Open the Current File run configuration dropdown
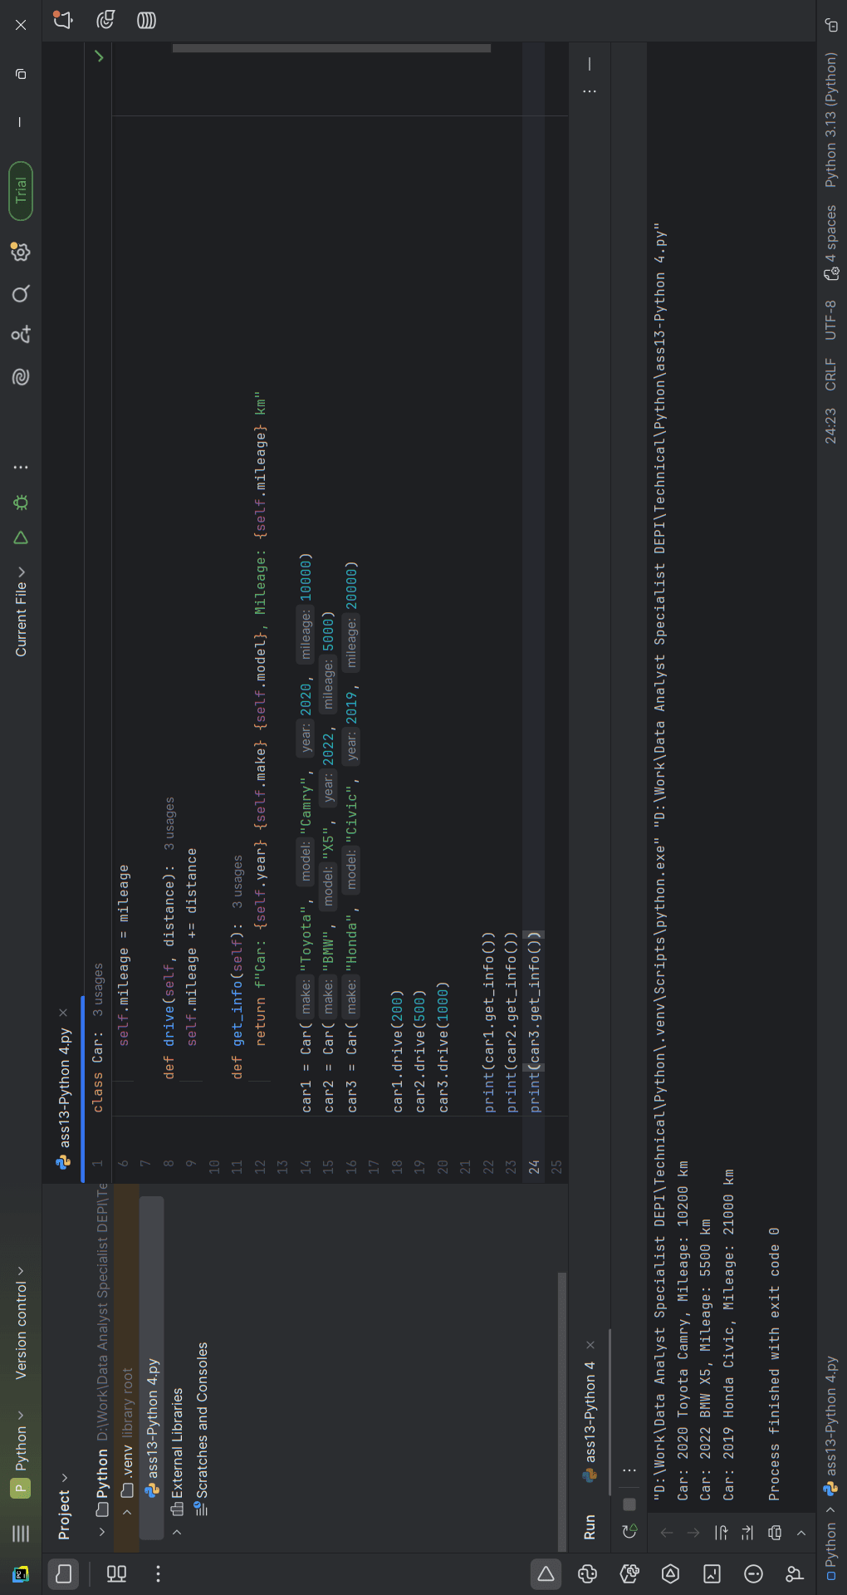This screenshot has width=847, height=1595. (21, 611)
